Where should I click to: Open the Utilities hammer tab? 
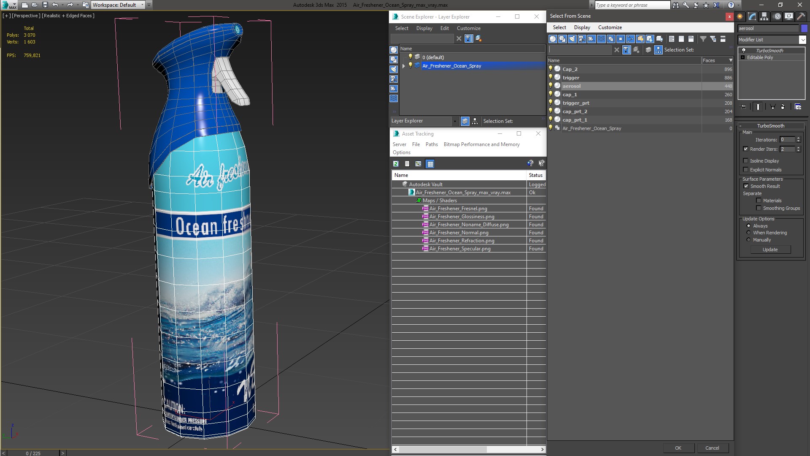pos(801,16)
